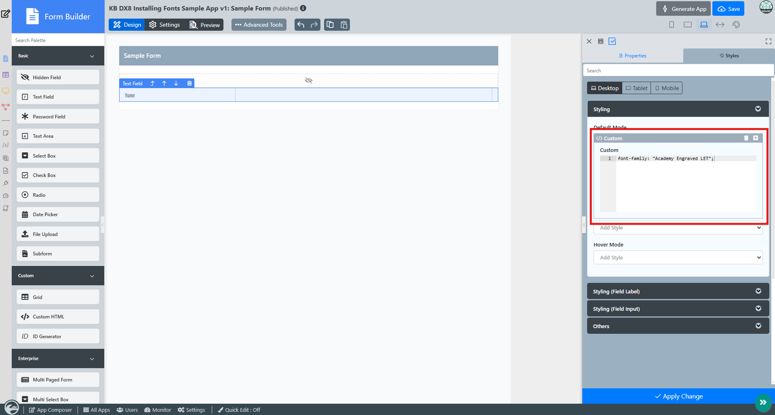Image resolution: width=775 pixels, height=415 pixels.
Task: Click the fullscreen expand panel icon
Action: coord(769,41)
